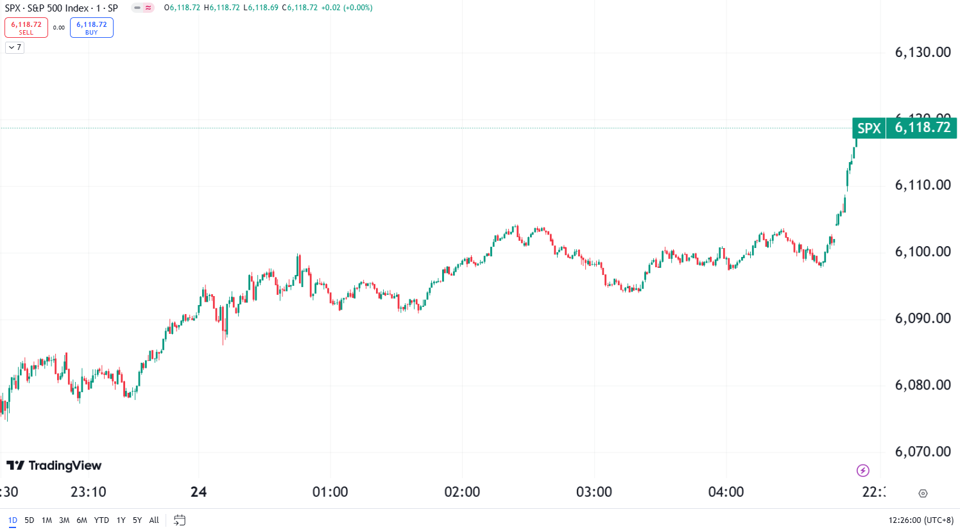Click the pink approximate-data indicator icon
Image resolution: width=960 pixels, height=530 pixels.
pyautogui.click(x=148, y=8)
